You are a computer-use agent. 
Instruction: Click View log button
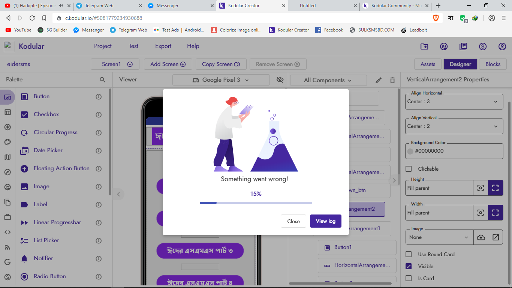point(326,221)
